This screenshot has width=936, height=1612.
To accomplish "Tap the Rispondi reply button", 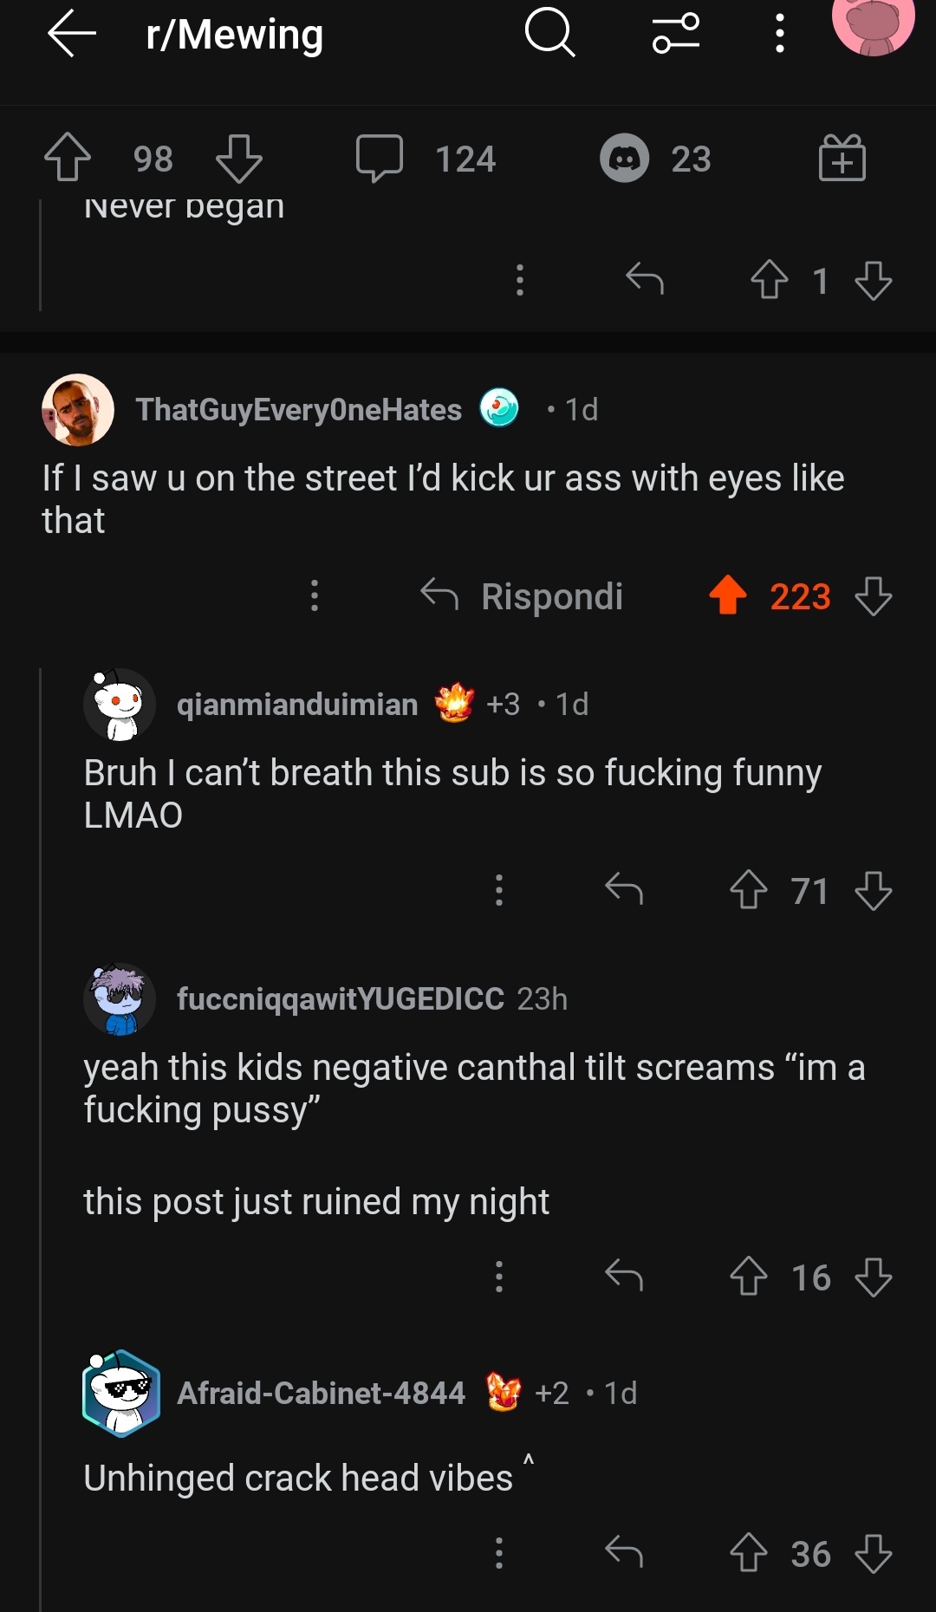I will (x=523, y=596).
